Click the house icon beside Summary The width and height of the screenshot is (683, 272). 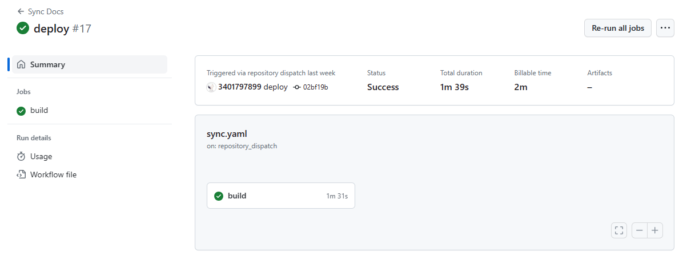tap(21, 64)
